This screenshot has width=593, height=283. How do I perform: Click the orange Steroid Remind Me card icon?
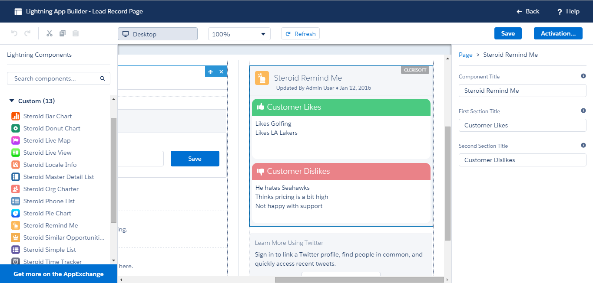[262, 78]
